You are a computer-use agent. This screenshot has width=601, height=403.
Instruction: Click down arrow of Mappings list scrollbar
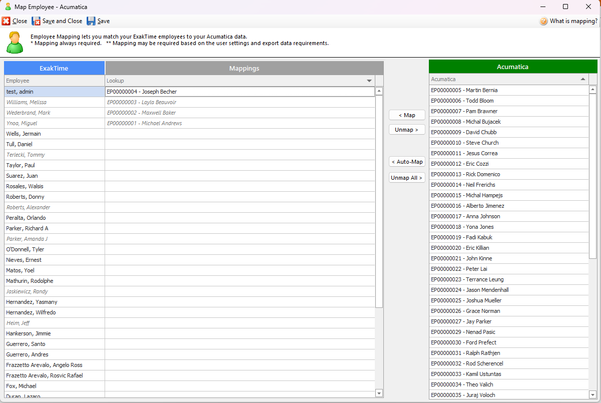379,393
